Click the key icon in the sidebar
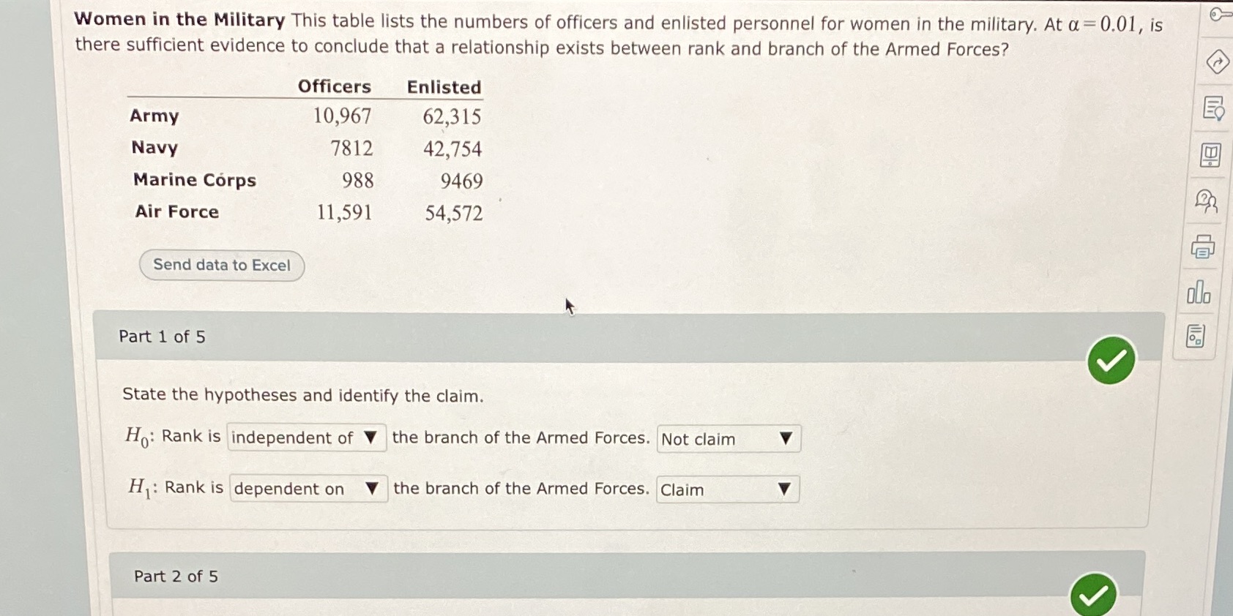This screenshot has width=1233, height=616. 1219,15
